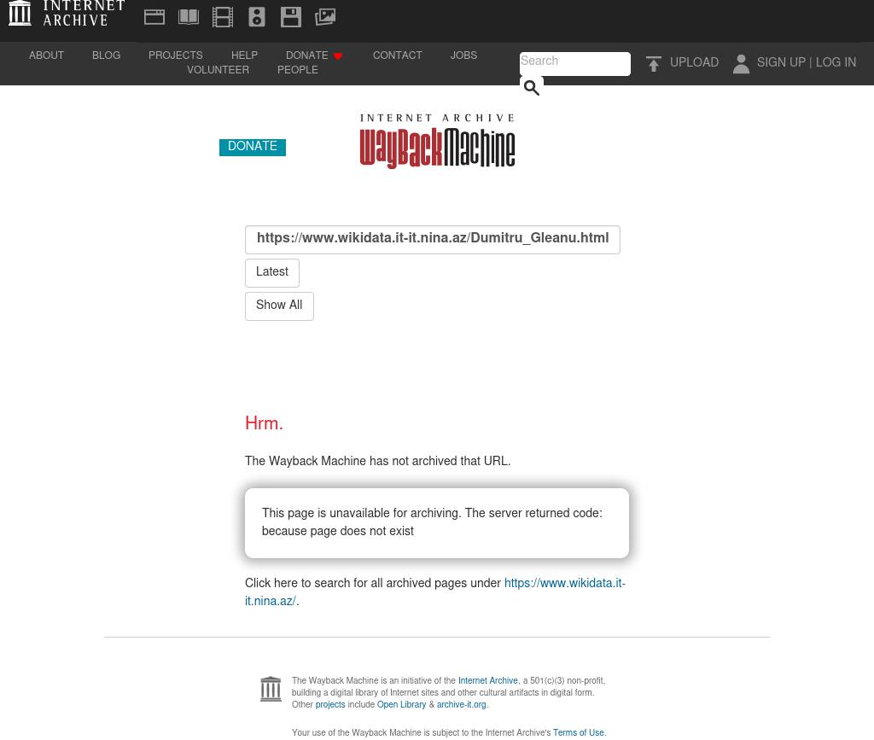The height and width of the screenshot is (740, 874).
Task: Open the Images icon
Action: [325, 17]
